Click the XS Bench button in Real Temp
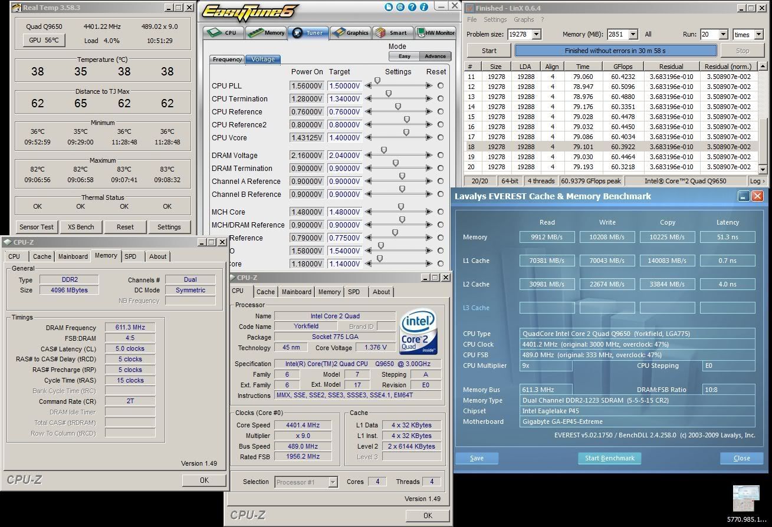 [81, 227]
